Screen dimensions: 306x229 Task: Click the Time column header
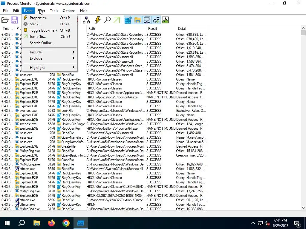point(8,29)
